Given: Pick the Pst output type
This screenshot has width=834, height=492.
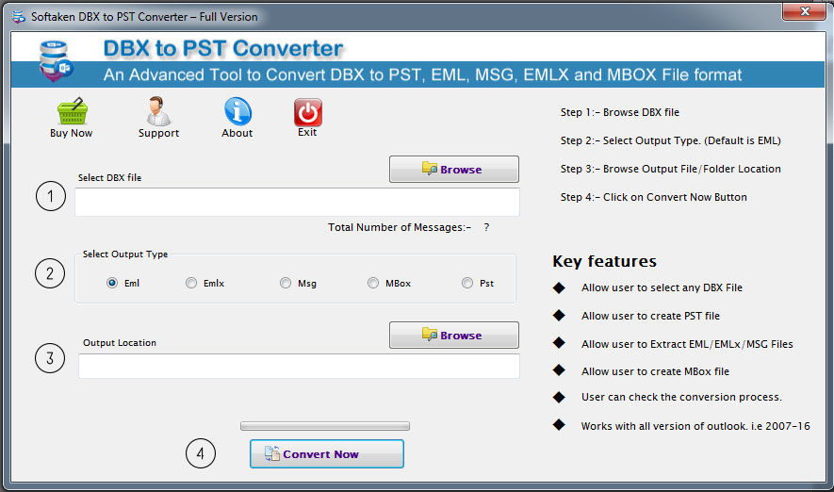Looking at the screenshot, I should point(467,283).
